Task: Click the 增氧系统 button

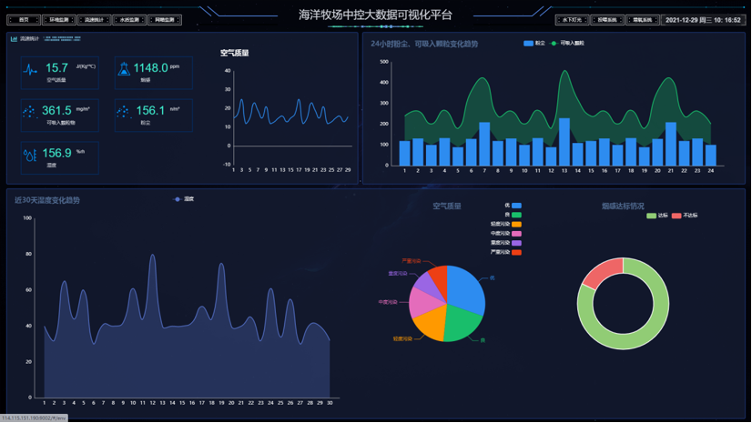Action: (642, 19)
